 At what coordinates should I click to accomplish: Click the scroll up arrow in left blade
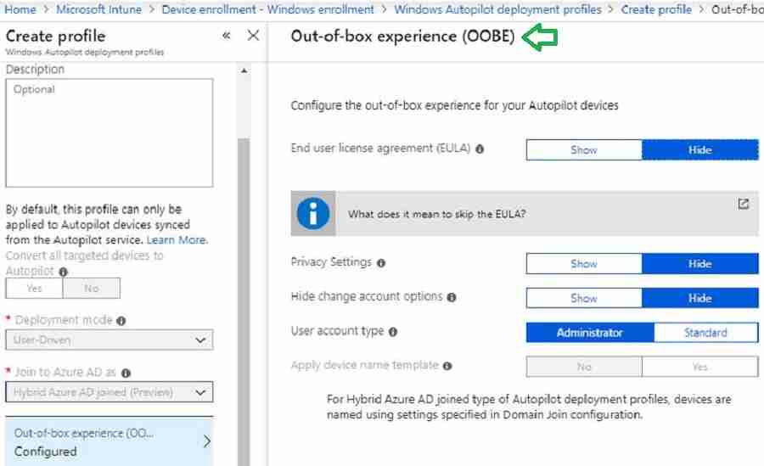pyautogui.click(x=244, y=71)
